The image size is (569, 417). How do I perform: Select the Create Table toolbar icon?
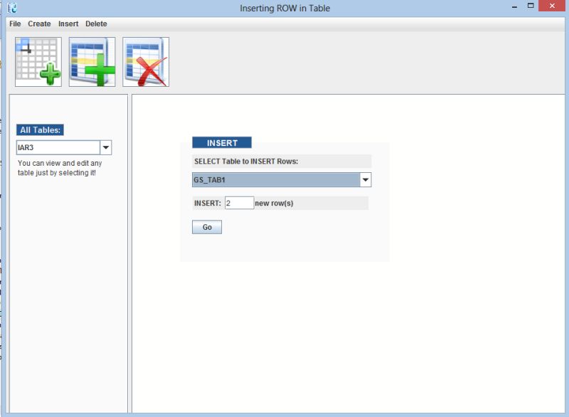pyautogui.click(x=39, y=61)
